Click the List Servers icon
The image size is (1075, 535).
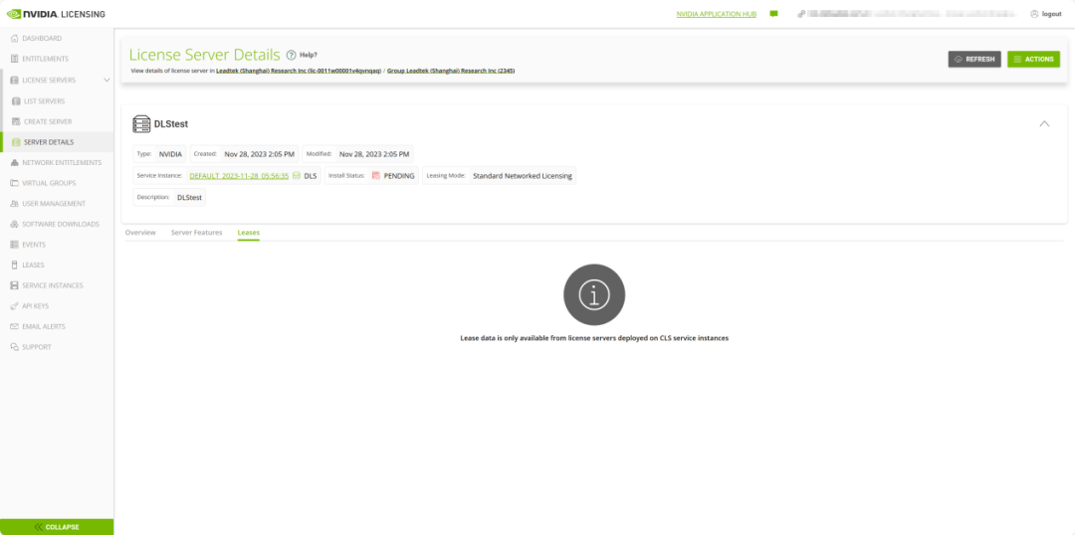tap(17, 101)
